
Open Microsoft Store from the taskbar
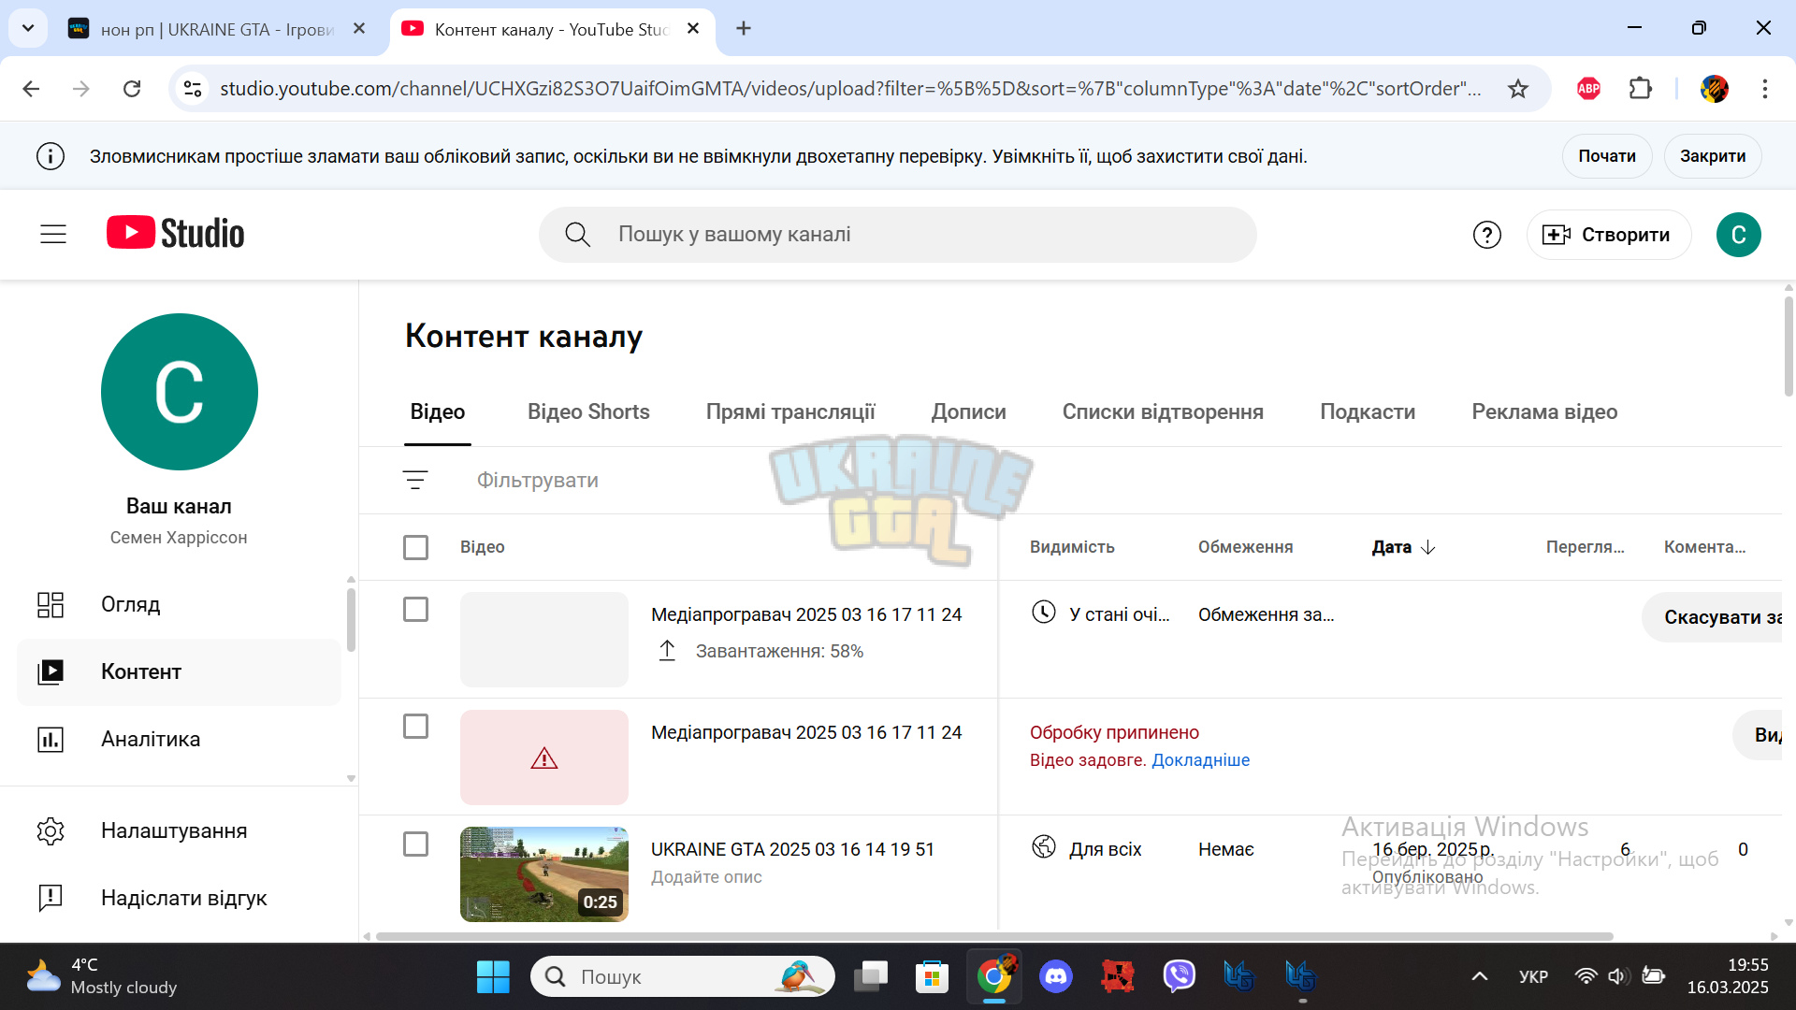(932, 976)
